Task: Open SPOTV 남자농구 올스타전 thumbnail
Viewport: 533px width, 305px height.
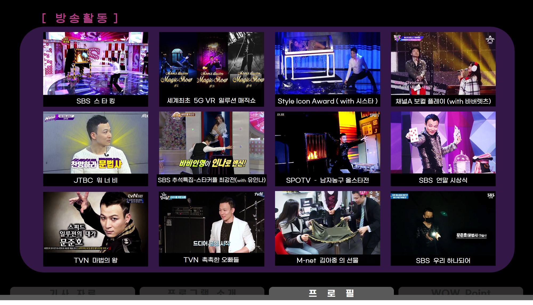Action: 327,143
